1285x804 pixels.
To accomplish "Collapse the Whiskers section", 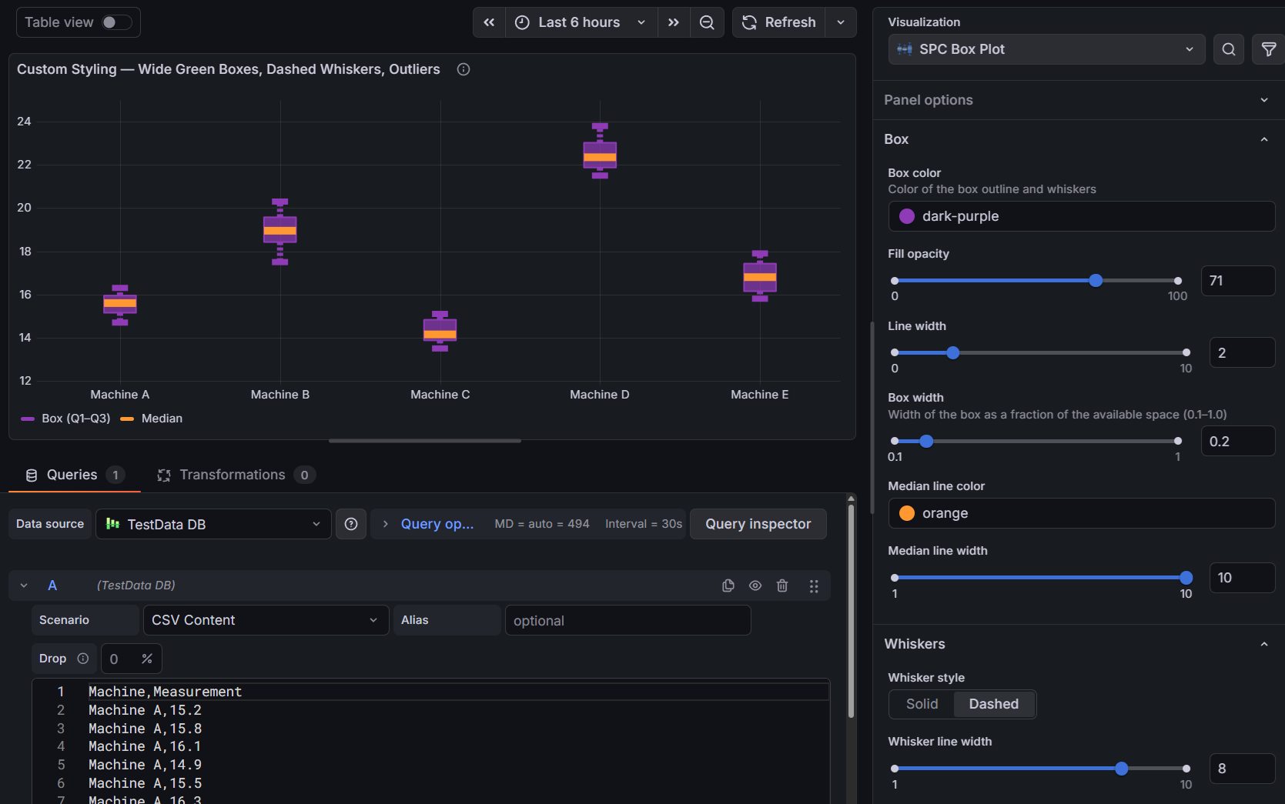I will [1264, 644].
